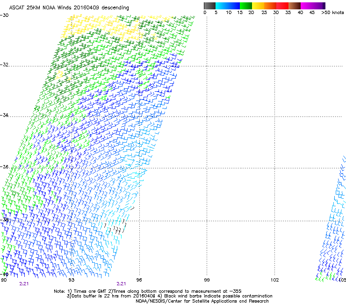Click the purple '2:21' time label near longitude 90
The image size is (346, 304).
[24, 284]
